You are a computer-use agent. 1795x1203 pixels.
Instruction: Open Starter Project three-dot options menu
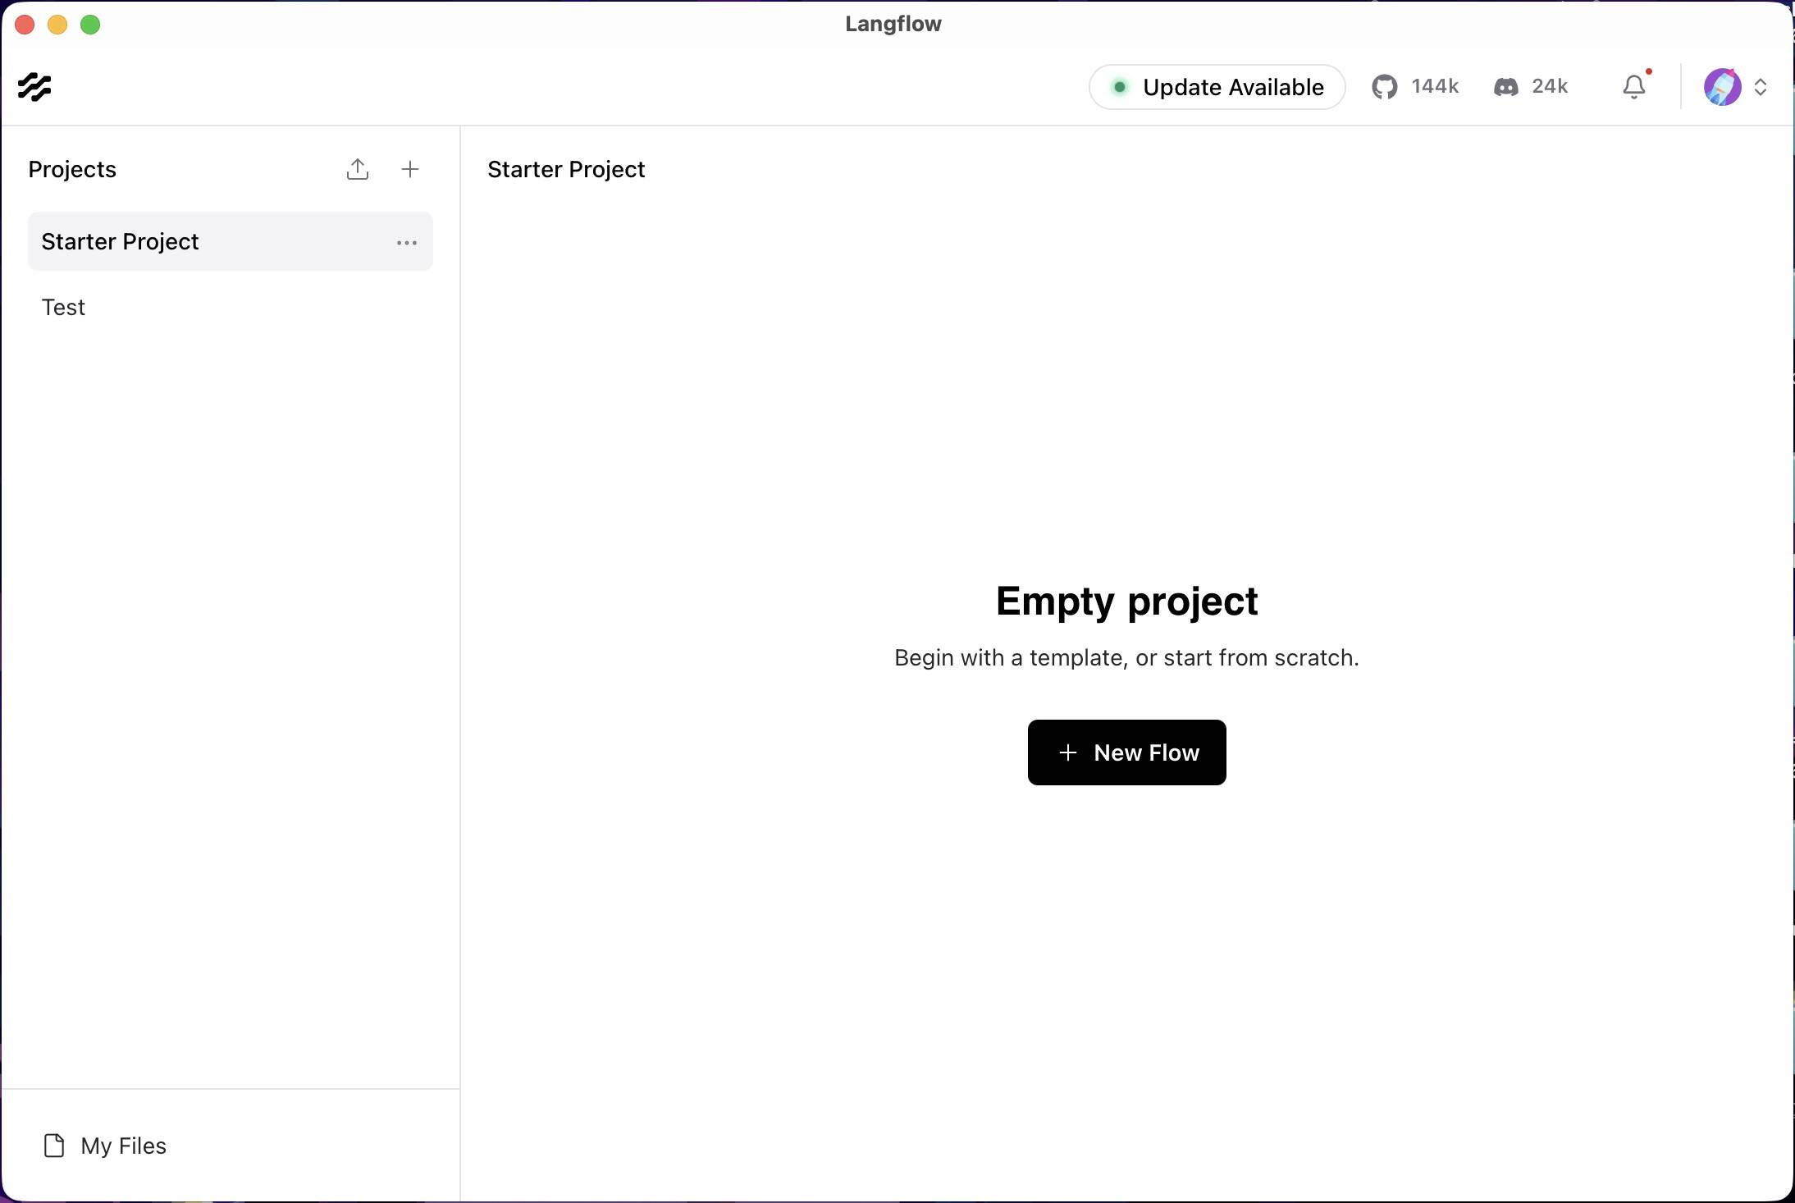(x=407, y=242)
